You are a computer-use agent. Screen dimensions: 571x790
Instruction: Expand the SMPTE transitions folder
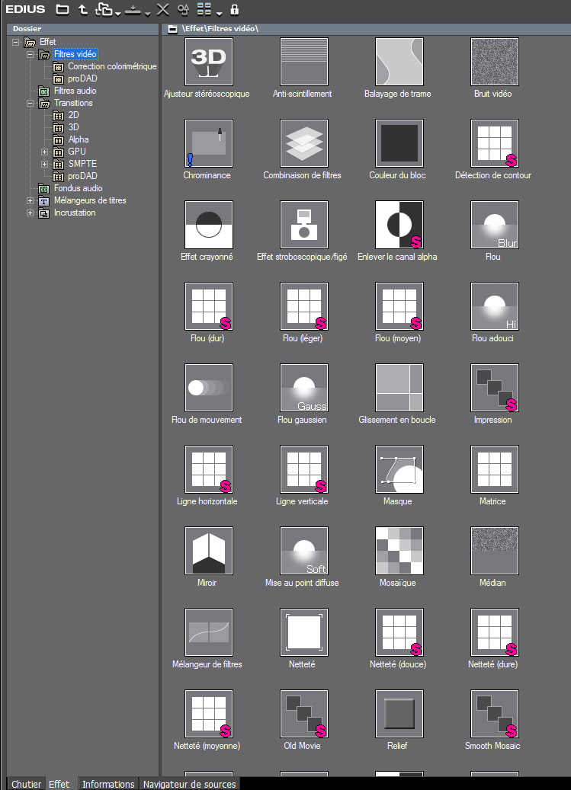point(44,165)
